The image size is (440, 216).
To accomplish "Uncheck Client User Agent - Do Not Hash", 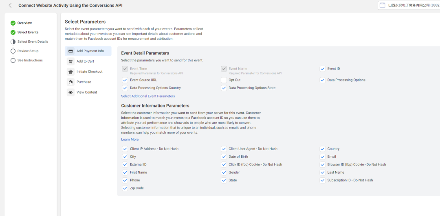I will click(x=224, y=149).
